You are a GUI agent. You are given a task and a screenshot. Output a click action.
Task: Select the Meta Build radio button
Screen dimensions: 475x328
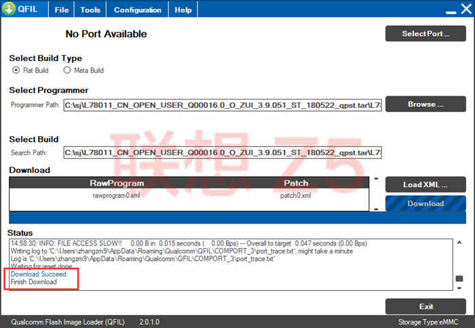pyautogui.click(x=67, y=70)
